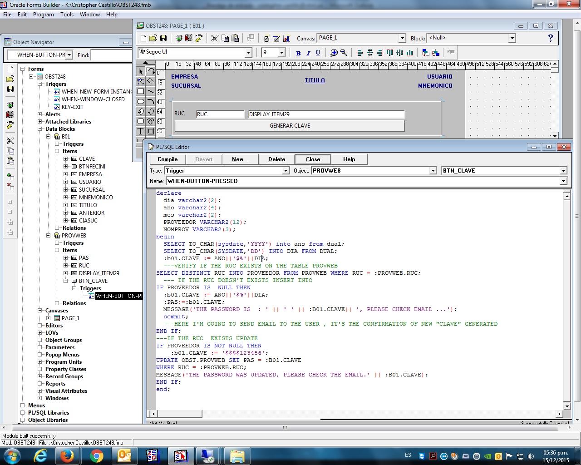Screen dimensions: 581x465
Task: Select the Rectangle drawing tool in palette
Action: pos(141,91)
